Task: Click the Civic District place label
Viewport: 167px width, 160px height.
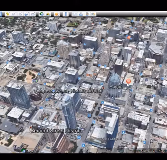Action: click(x=79, y=33)
